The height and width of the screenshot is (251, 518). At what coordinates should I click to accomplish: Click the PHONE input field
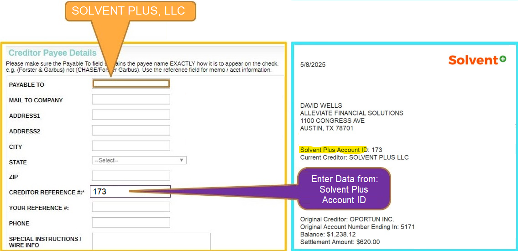click(x=131, y=223)
